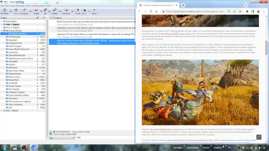Open a new browser tab
Viewport: 269px width, 151px height.
click(183, 5)
